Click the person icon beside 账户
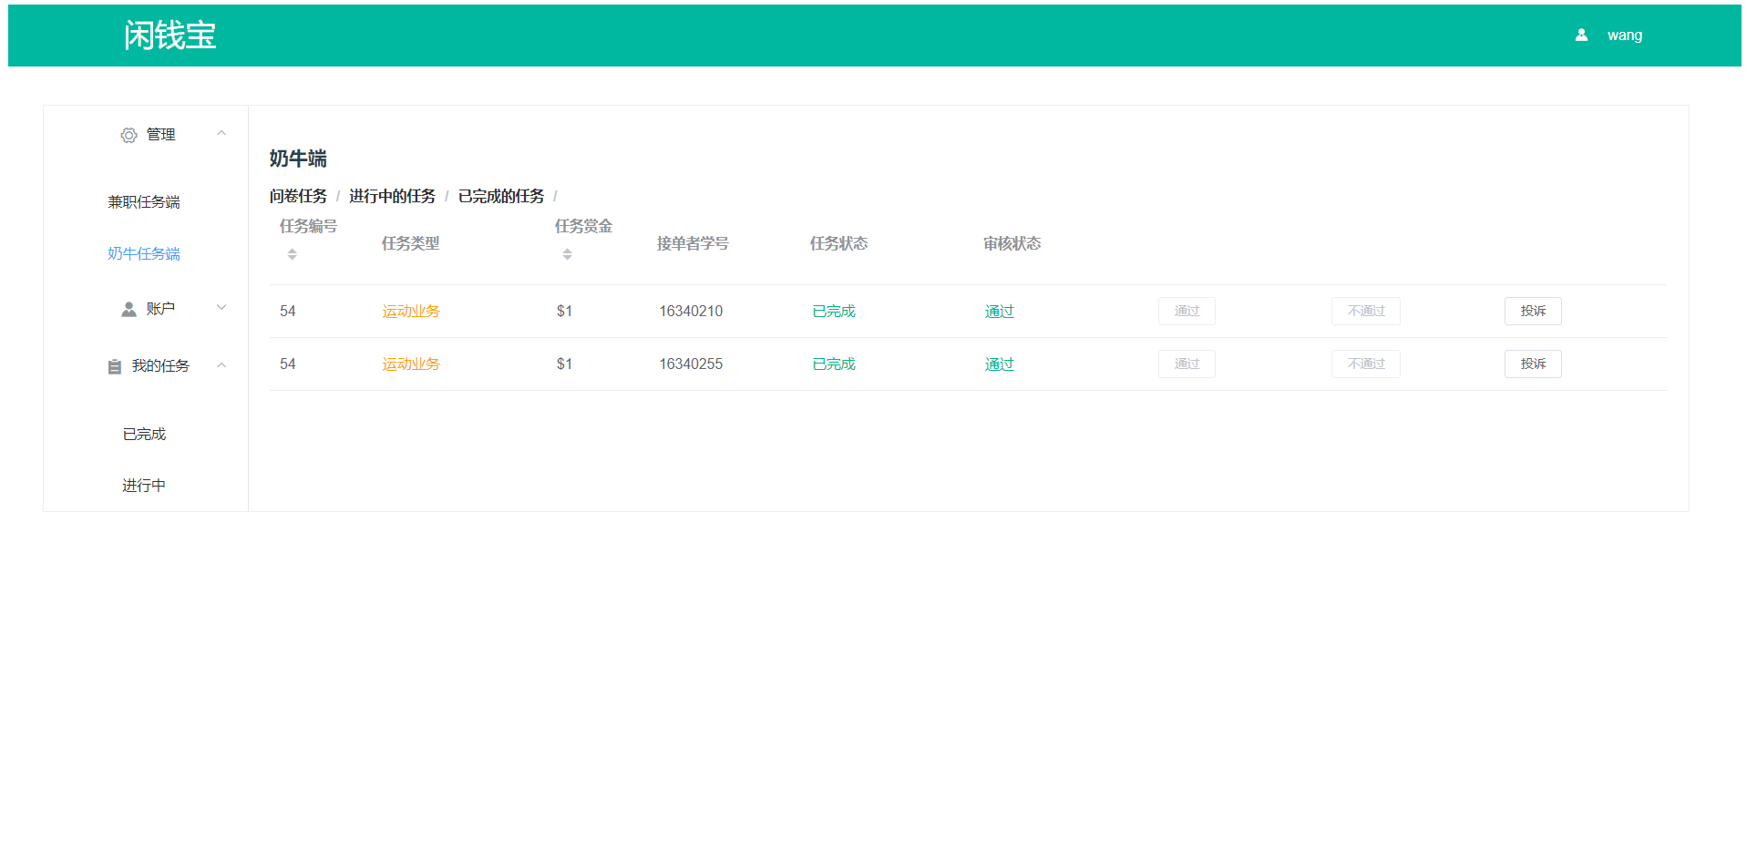 (x=128, y=310)
